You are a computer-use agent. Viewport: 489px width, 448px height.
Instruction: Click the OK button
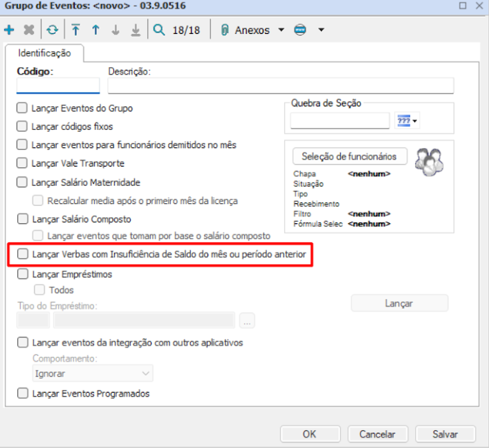(x=310, y=434)
